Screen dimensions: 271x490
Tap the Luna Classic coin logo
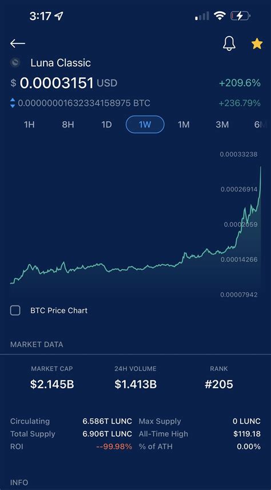click(x=15, y=62)
